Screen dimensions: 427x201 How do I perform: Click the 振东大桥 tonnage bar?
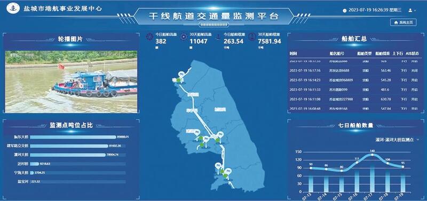point(73,137)
